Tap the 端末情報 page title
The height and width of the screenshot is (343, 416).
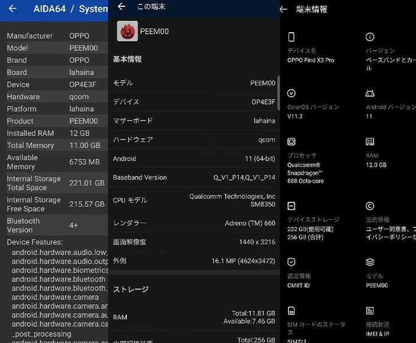pos(312,10)
